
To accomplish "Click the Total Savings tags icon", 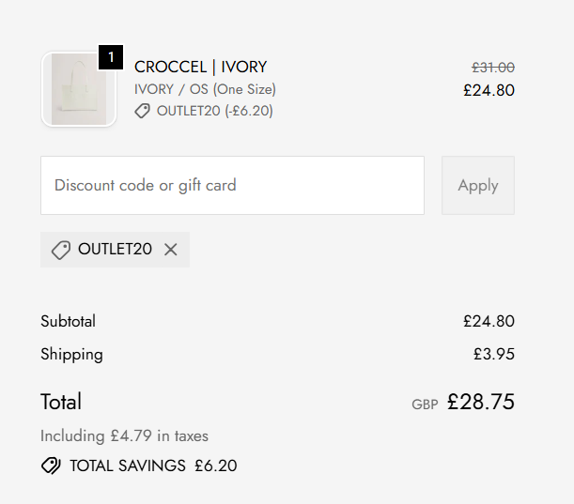I will click(51, 466).
